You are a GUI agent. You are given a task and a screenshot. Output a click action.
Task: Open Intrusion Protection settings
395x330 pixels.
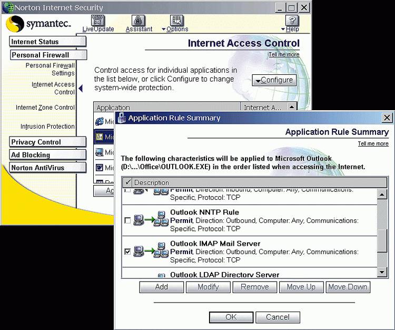(x=47, y=126)
